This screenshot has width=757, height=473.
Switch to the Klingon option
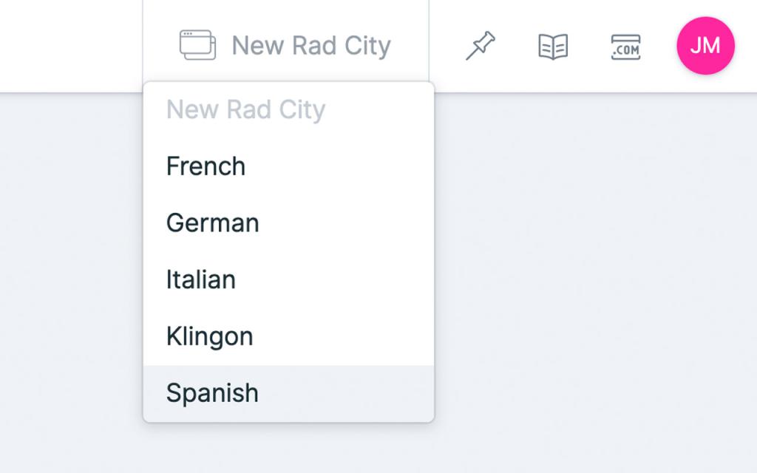coord(209,337)
